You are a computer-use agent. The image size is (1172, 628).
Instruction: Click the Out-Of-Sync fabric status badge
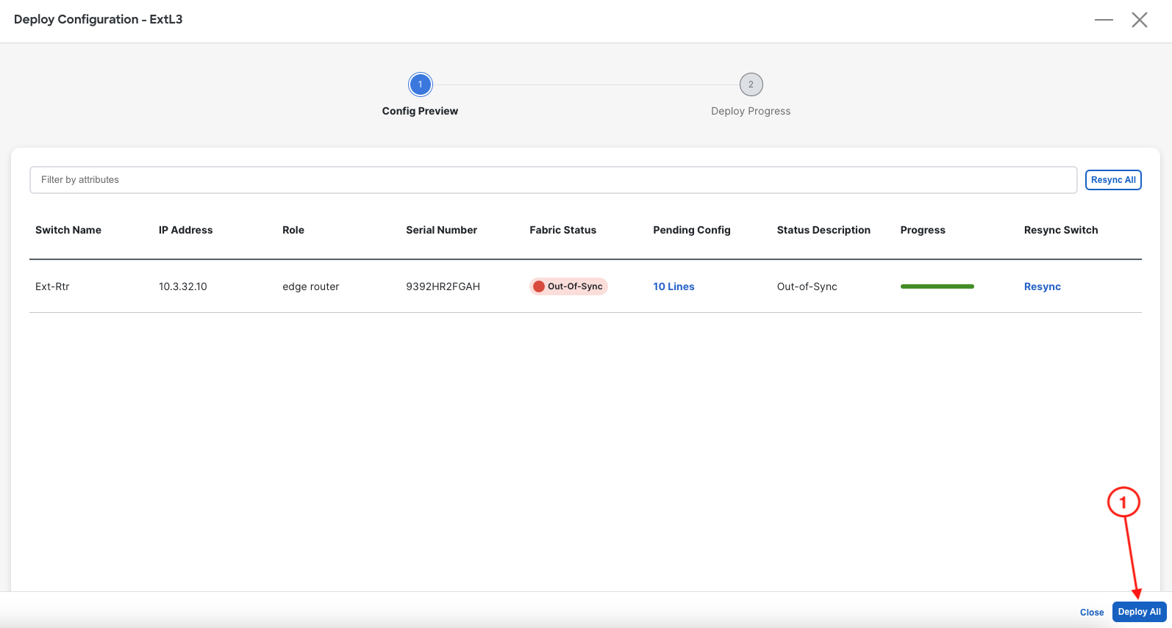click(568, 286)
